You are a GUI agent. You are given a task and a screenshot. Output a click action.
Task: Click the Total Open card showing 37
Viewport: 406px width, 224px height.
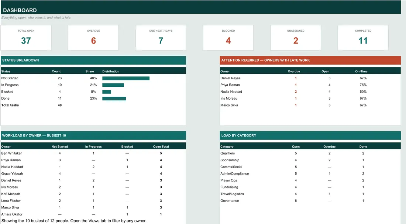26,38
